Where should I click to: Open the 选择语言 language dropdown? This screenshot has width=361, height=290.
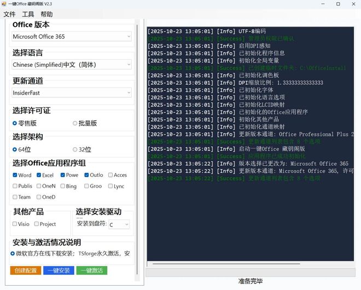(72, 65)
